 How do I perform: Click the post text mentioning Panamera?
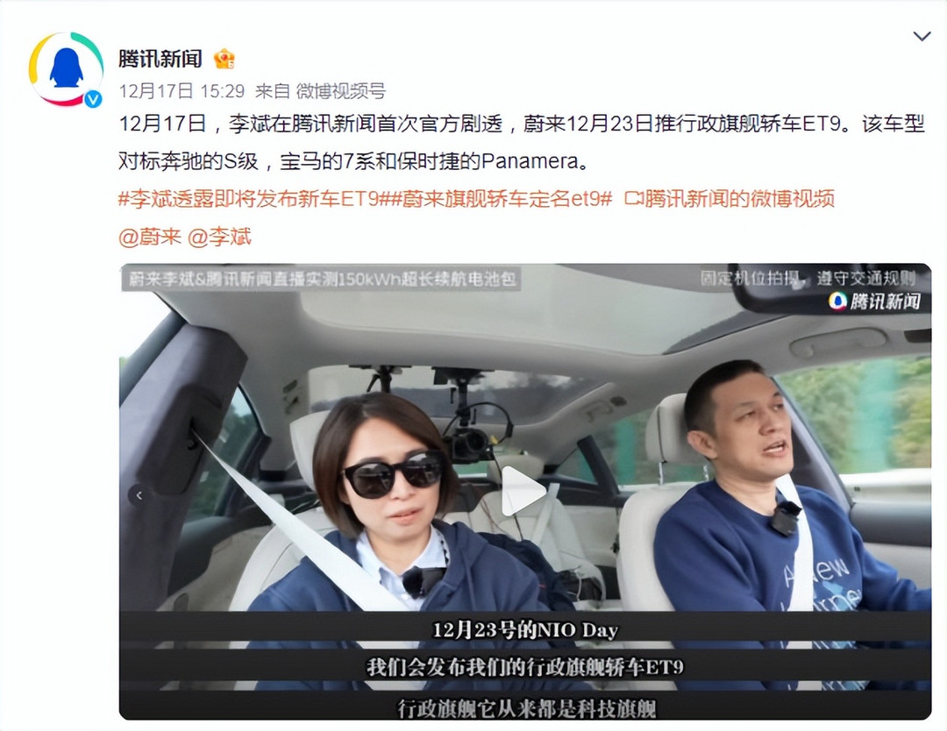[x=522, y=143]
